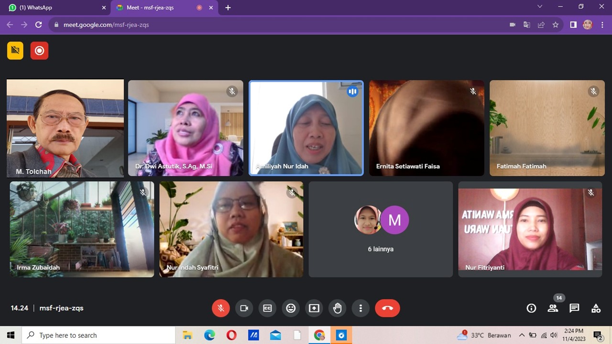This screenshot has height=344, width=612.
Task: Unmute the microphone
Action: [x=221, y=308]
